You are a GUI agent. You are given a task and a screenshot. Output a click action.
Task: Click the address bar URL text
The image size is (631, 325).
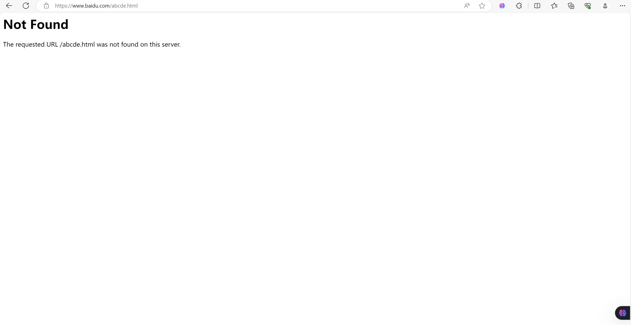point(96,6)
